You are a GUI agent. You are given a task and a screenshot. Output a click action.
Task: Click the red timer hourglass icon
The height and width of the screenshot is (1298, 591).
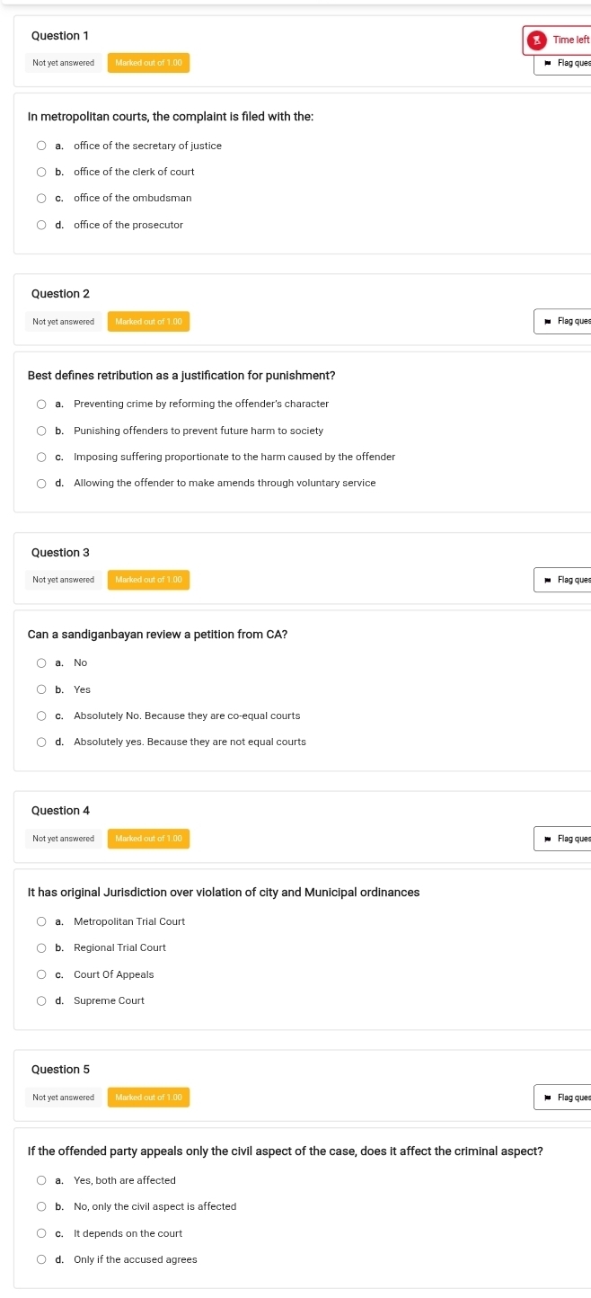(537, 40)
